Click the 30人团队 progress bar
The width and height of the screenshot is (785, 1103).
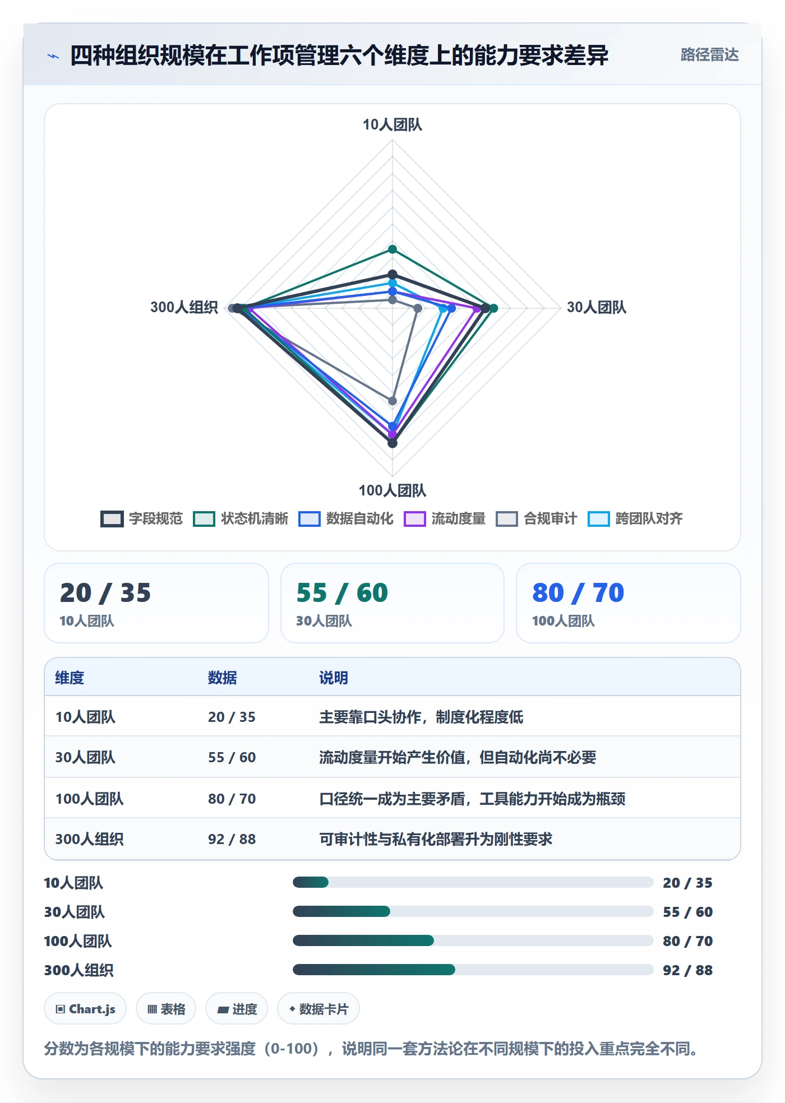(473, 912)
